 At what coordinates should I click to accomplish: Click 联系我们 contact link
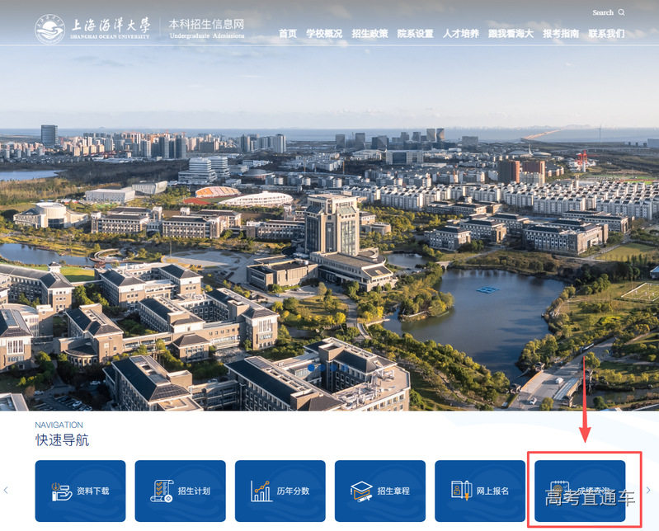click(x=606, y=34)
